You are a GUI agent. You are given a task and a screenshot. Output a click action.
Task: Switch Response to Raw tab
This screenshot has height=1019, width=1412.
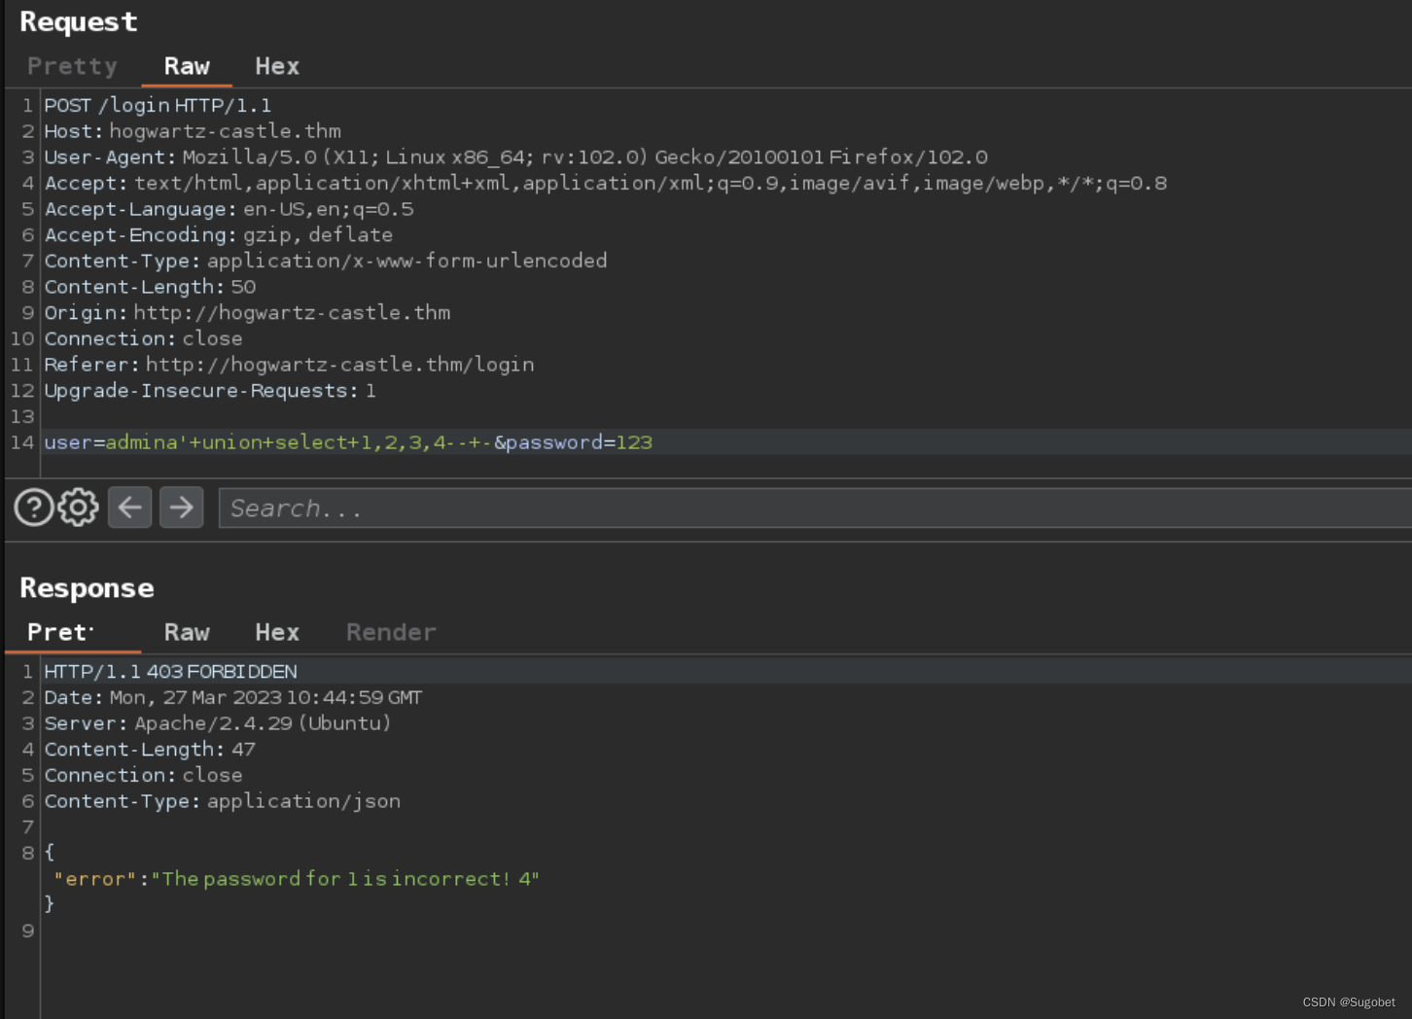(x=187, y=632)
